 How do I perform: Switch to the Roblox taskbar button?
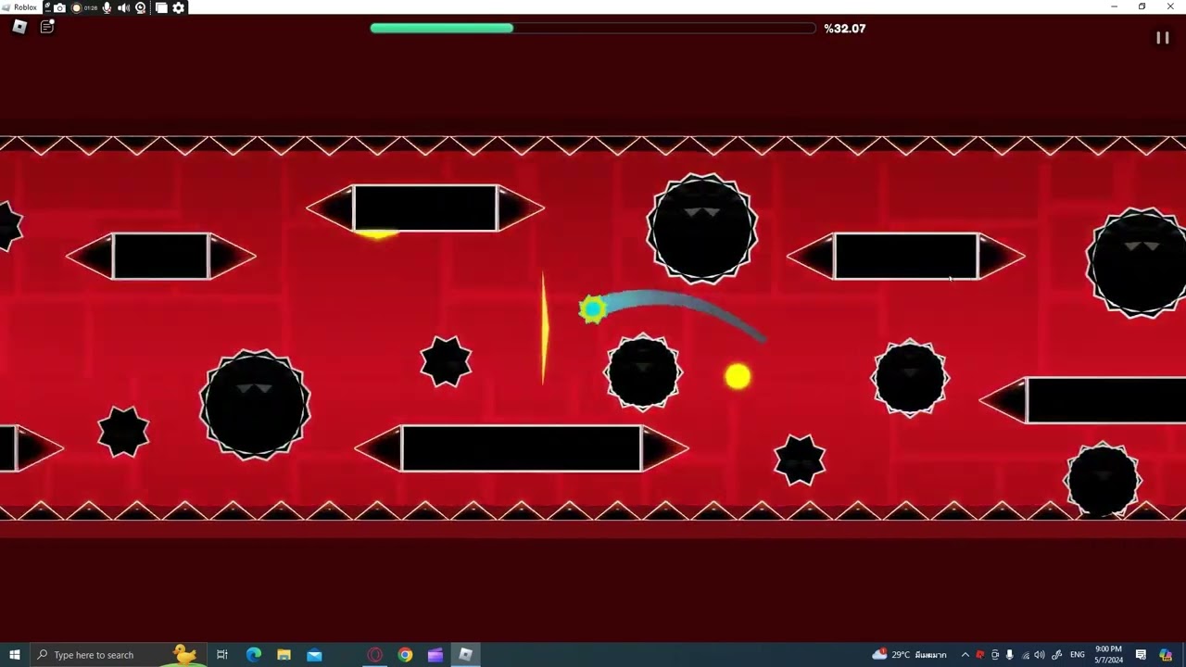466,655
